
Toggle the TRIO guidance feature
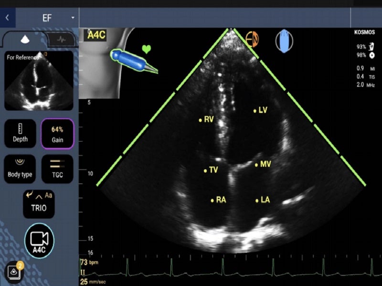pos(39,204)
